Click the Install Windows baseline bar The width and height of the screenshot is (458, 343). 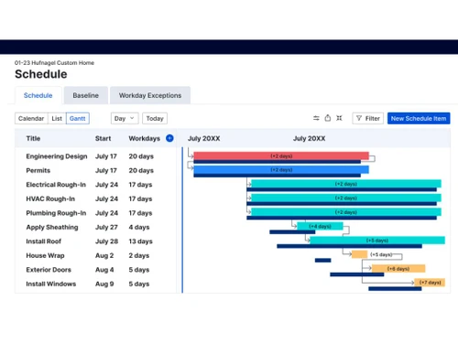pos(395,288)
